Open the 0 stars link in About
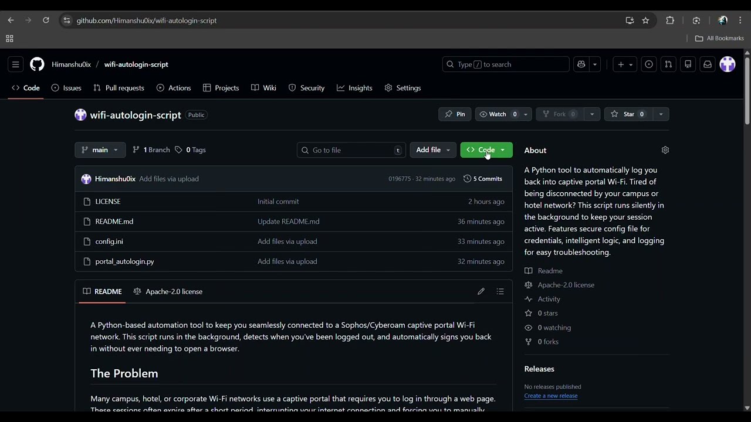 (542, 313)
